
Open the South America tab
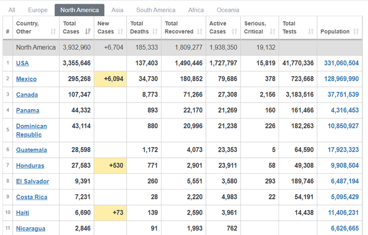coord(155,10)
